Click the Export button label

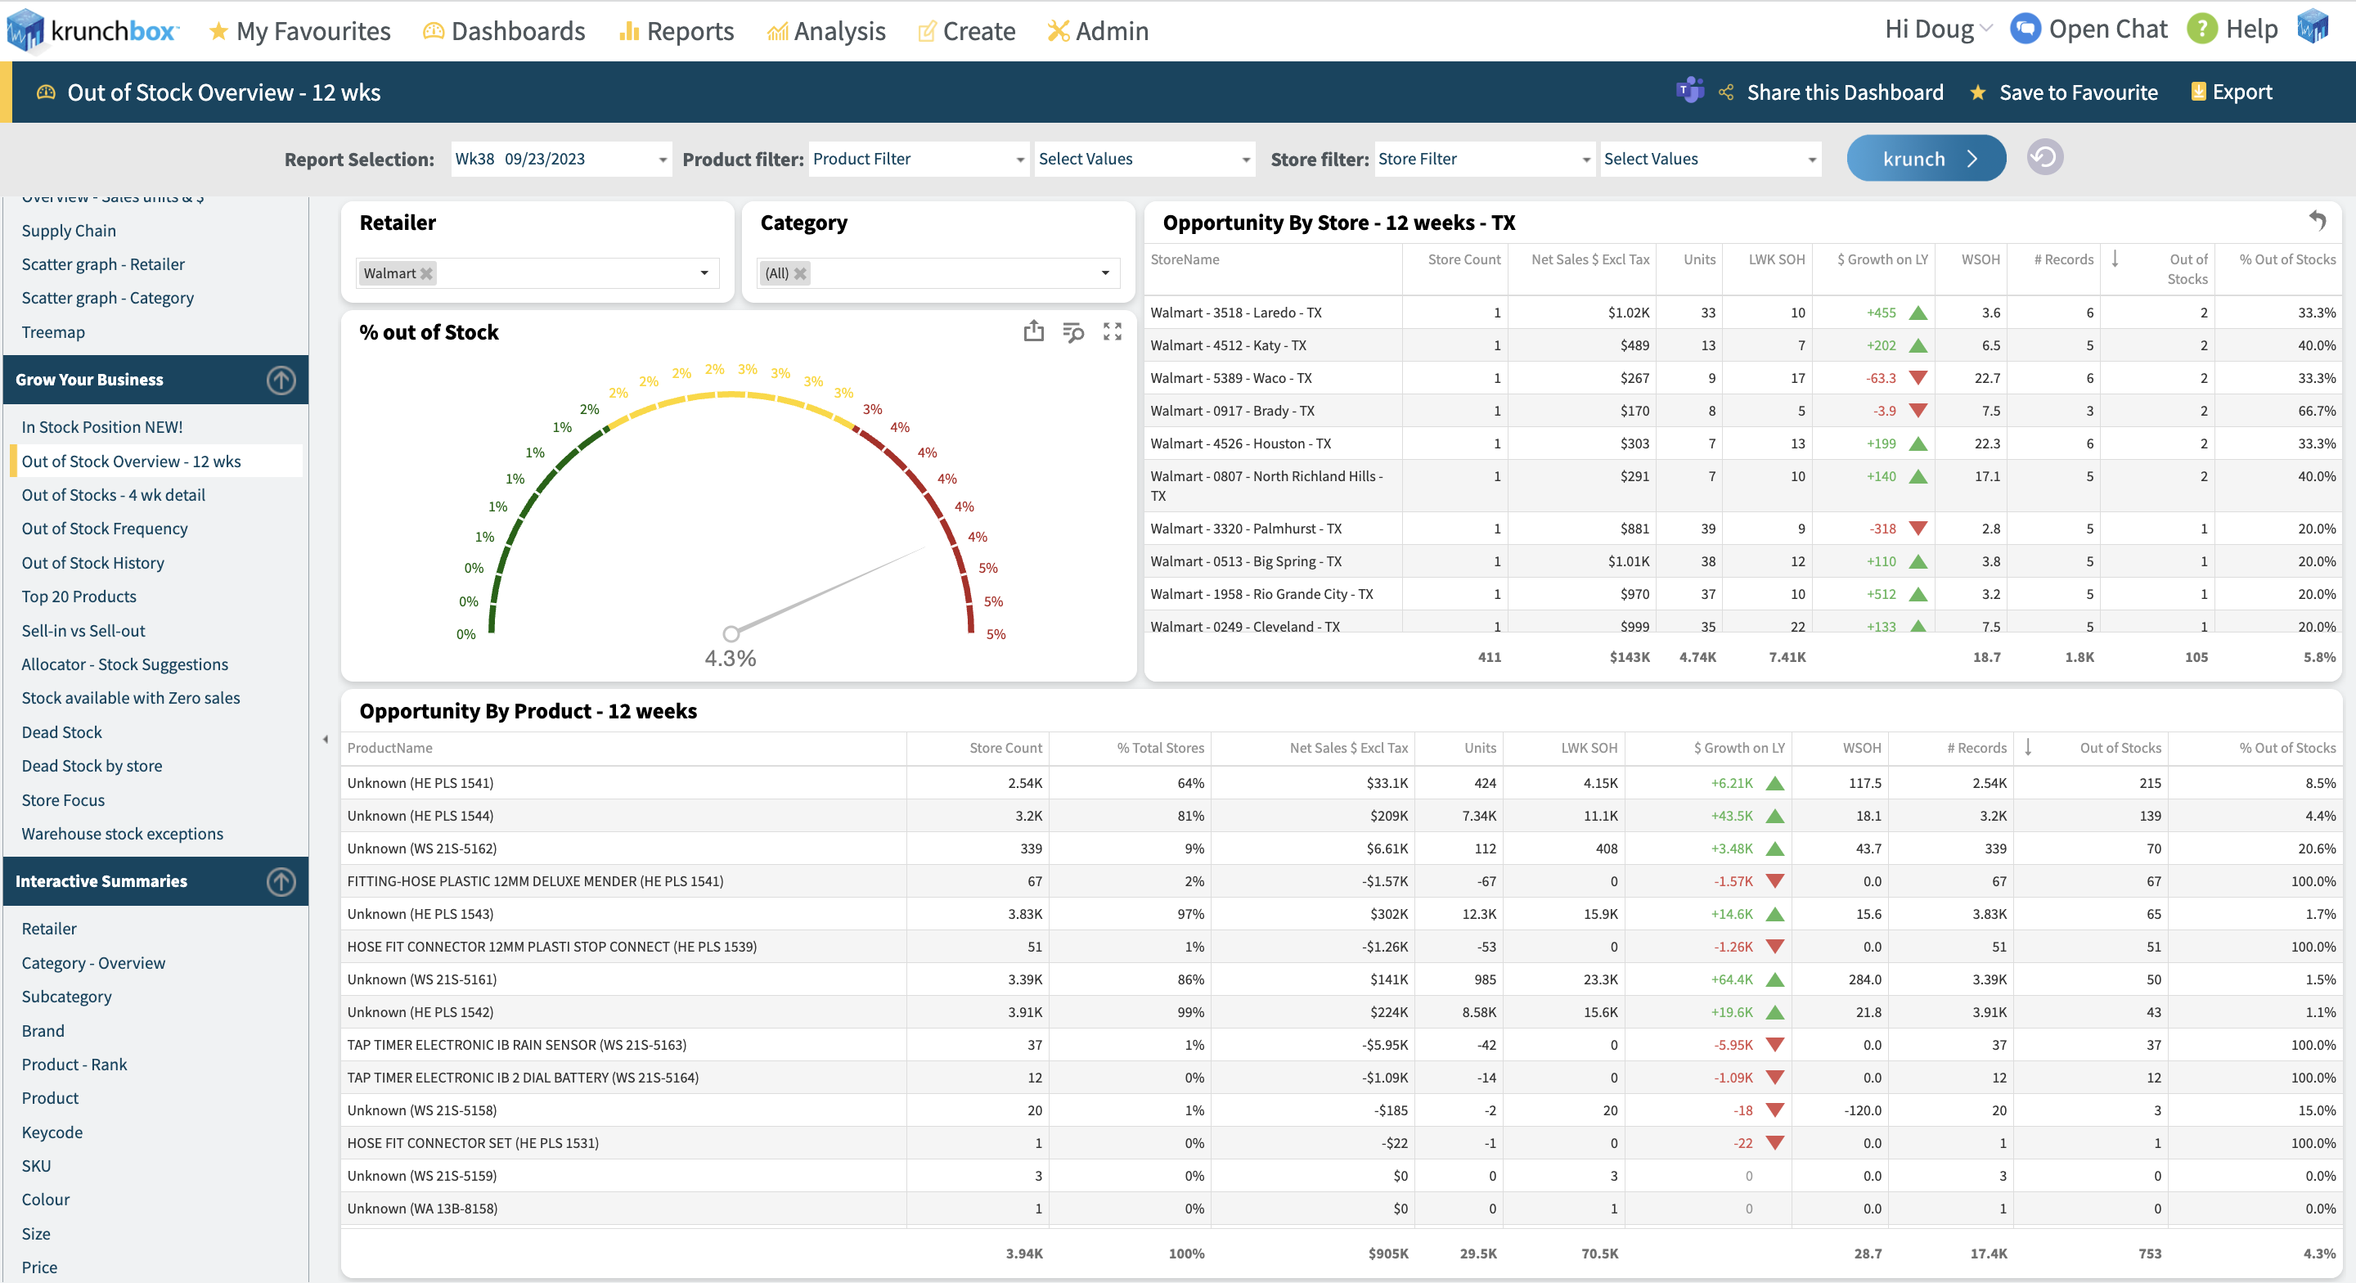[2241, 92]
